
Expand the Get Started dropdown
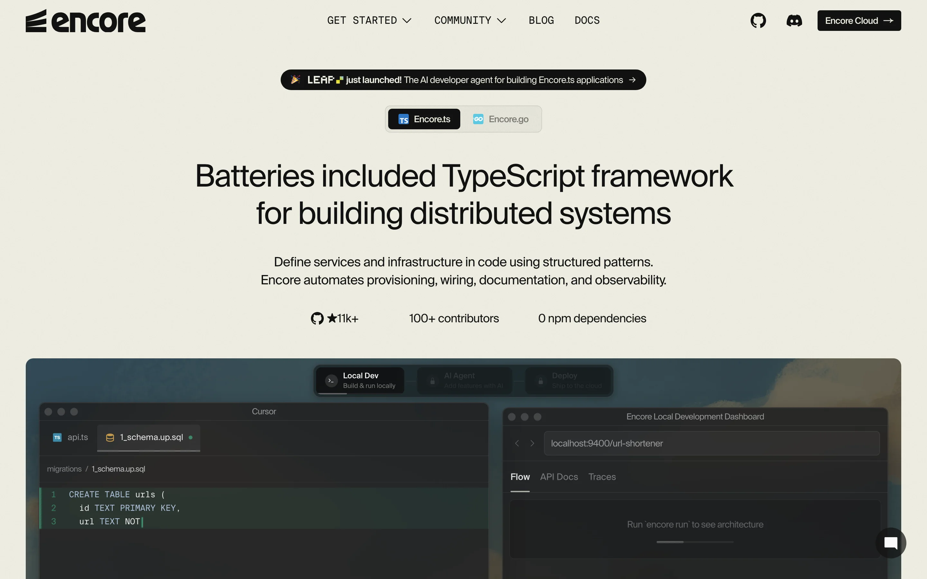369,20
